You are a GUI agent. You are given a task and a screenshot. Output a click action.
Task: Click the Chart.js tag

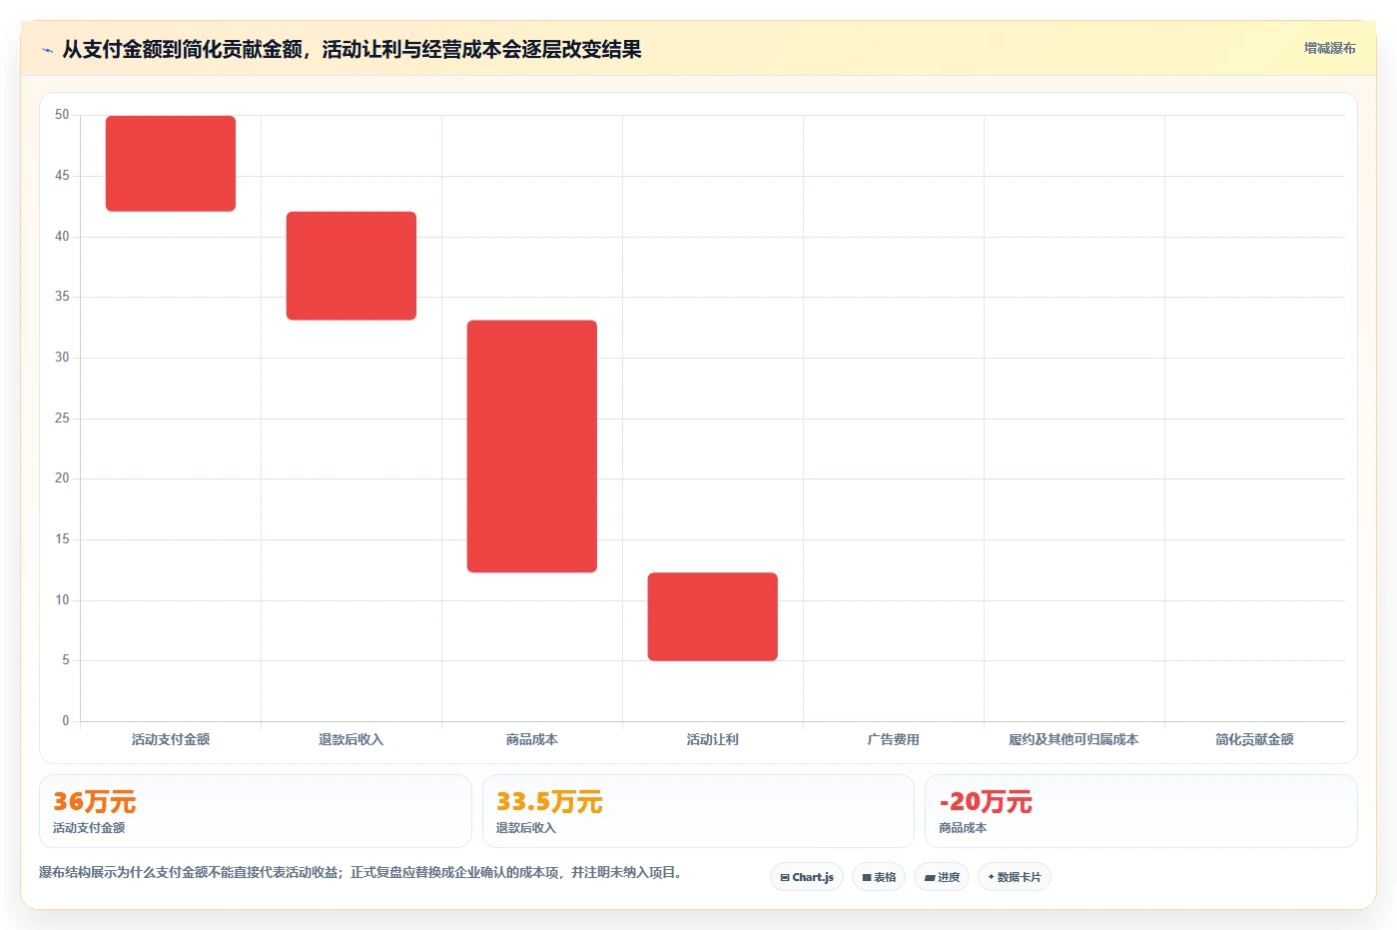pyautogui.click(x=807, y=877)
